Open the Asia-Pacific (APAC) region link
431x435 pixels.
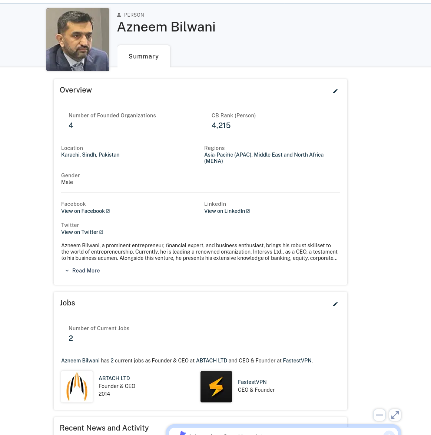coord(228,155)
